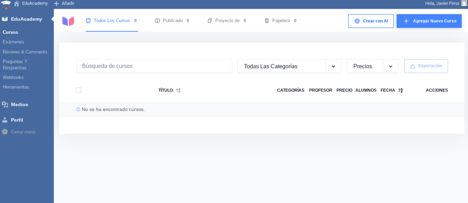Click the PROFESOR column header
Screen dimensions: 468x203
click(x=320, y=90)
